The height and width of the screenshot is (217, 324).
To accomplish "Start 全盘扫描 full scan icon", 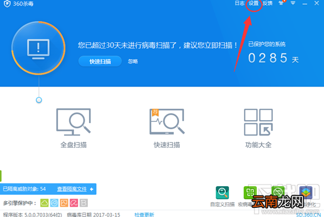I will coord(74,122).
